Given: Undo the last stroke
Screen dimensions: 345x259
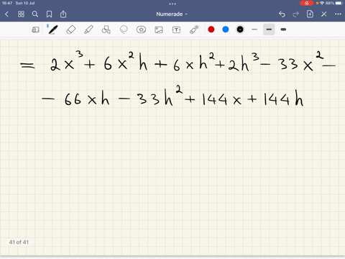Looking at the screenshot, I should tap(282, 14).
